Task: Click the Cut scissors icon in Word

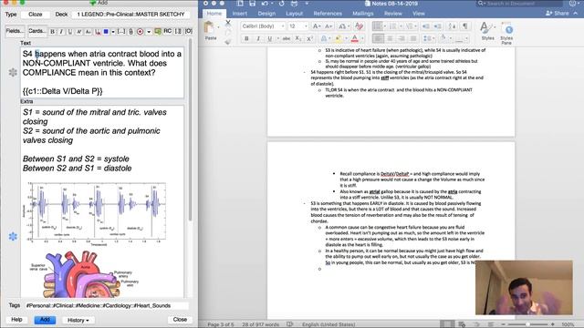Action: click(x=228, y=23)
